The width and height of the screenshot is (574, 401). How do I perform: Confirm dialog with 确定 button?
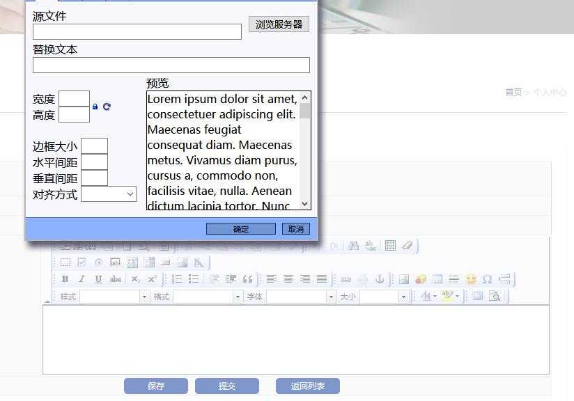(241, 229)
